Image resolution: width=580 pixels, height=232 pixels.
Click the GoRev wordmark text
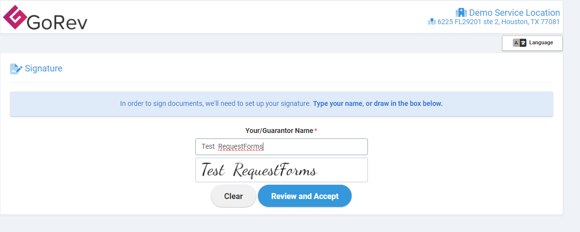coord(57,23)
